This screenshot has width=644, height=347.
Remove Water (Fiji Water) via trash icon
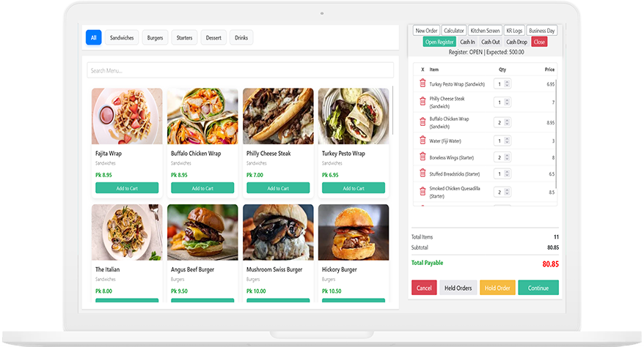pos(422,141)
